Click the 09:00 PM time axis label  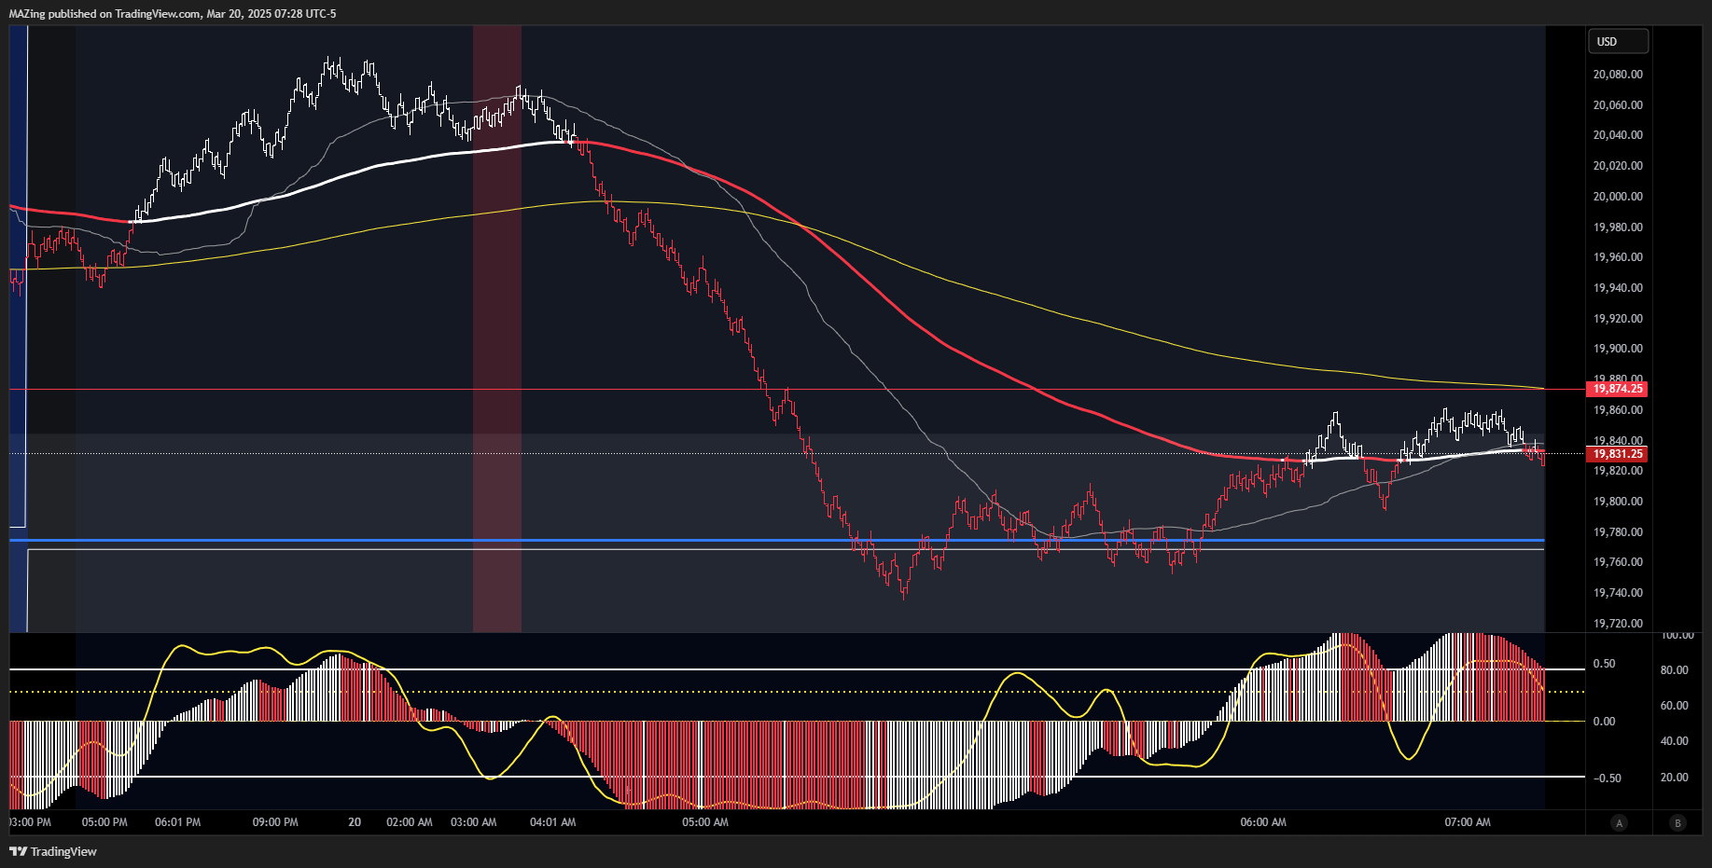point(275,822)
